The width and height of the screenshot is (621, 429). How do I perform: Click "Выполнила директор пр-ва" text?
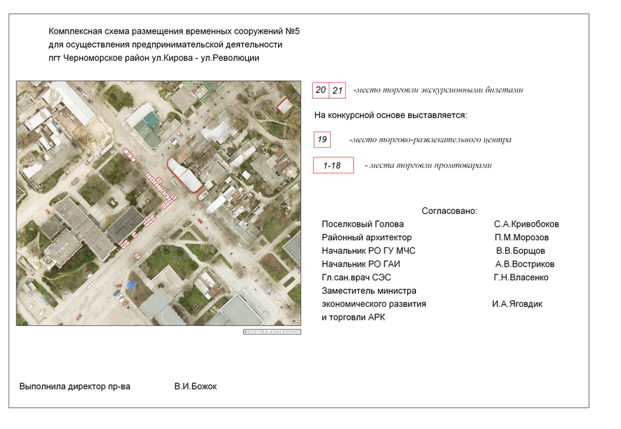click(x=75, y=386)
